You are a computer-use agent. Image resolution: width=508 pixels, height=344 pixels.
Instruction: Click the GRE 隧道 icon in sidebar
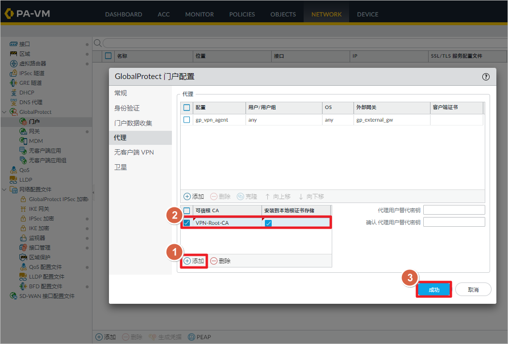14,83
